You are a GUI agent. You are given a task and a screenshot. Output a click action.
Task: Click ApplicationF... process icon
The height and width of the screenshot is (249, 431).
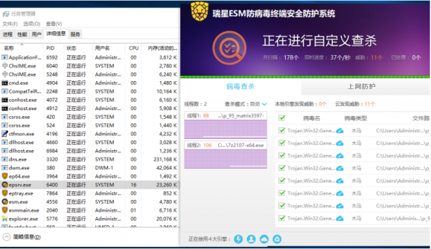[x=5, y=57]
